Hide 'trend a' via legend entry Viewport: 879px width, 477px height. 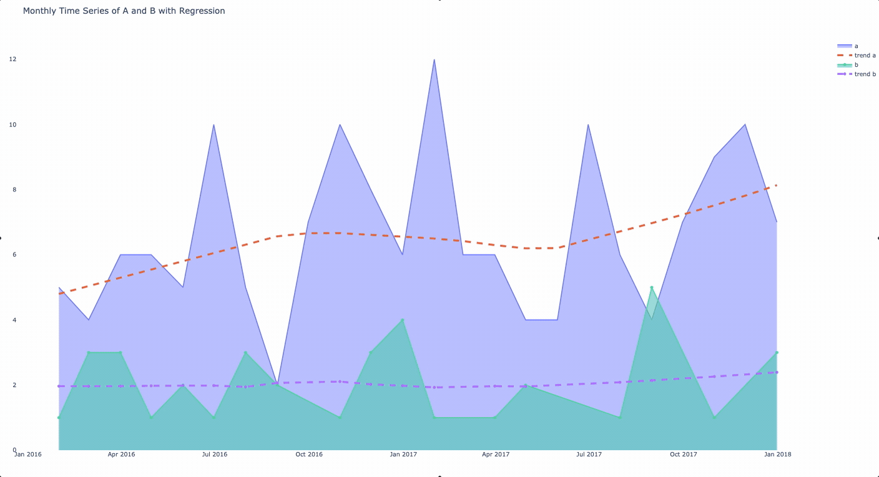[x=857, y=55]
